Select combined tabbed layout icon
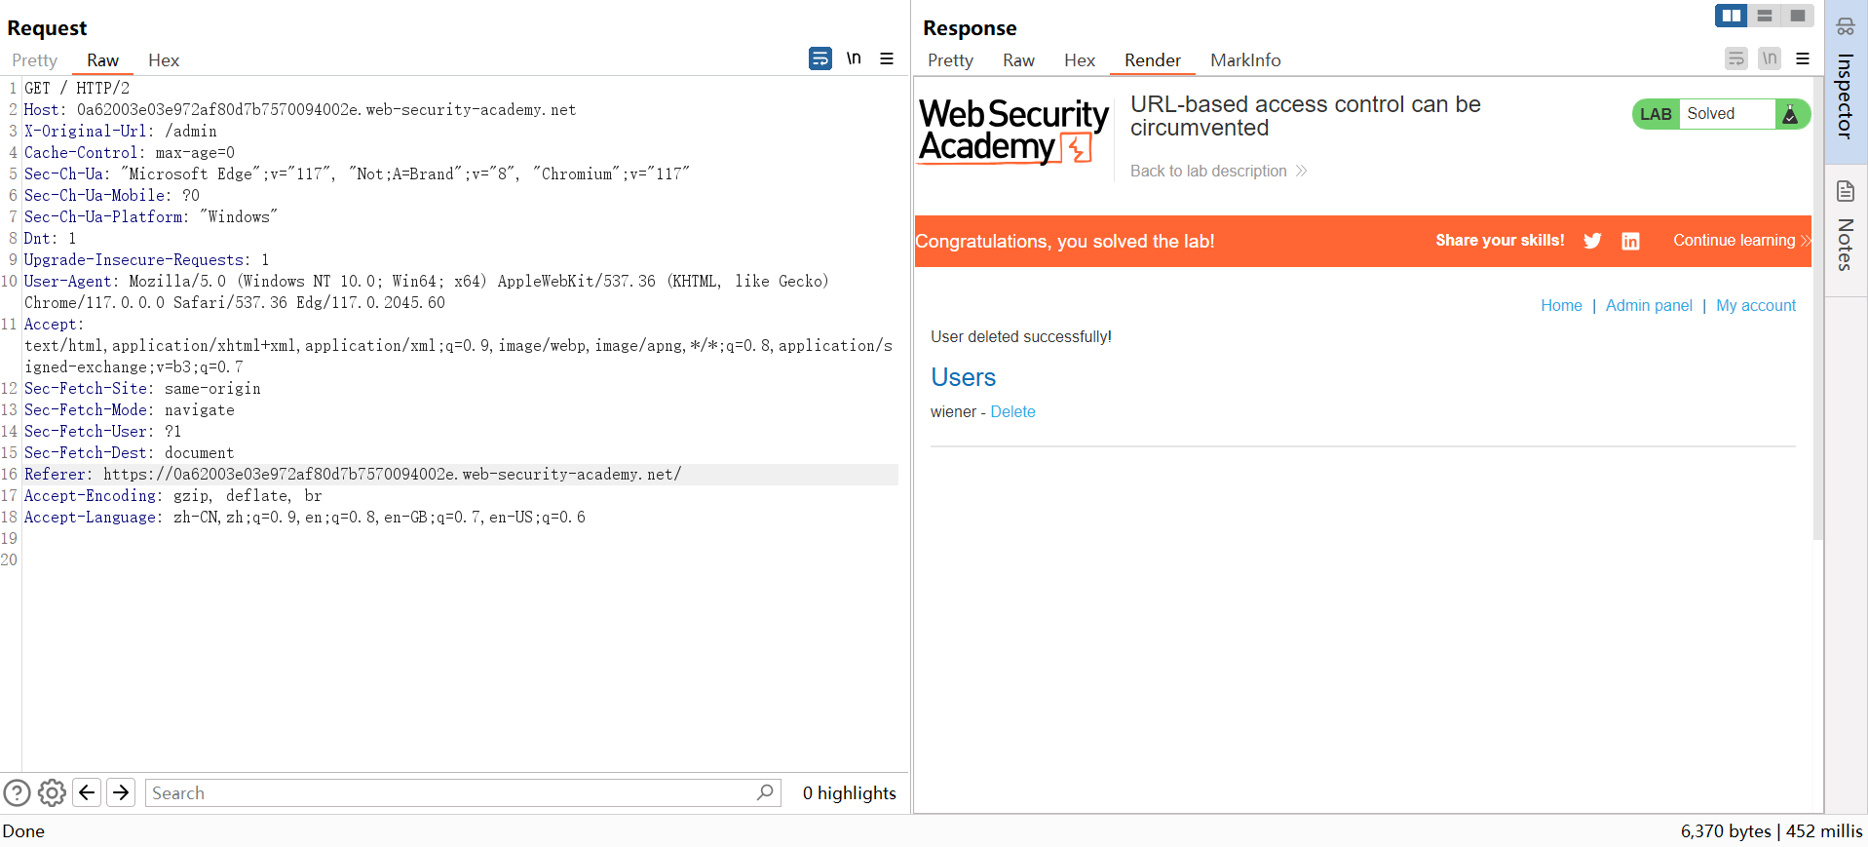This screenshot has height=847, width=1868. point(1798,16)
